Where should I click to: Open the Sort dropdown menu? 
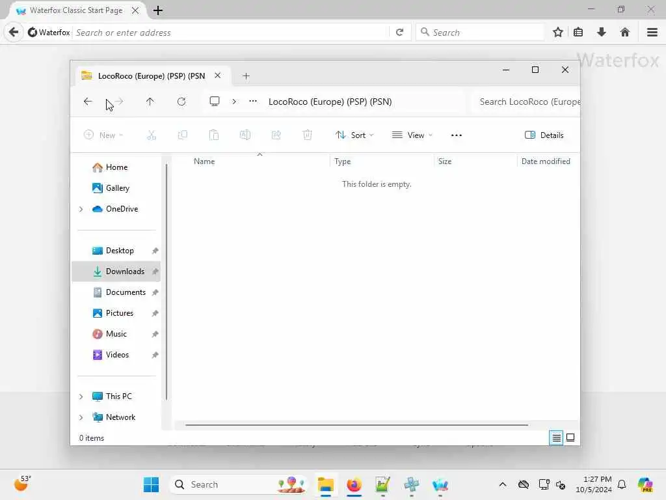[x=354, y=135]
